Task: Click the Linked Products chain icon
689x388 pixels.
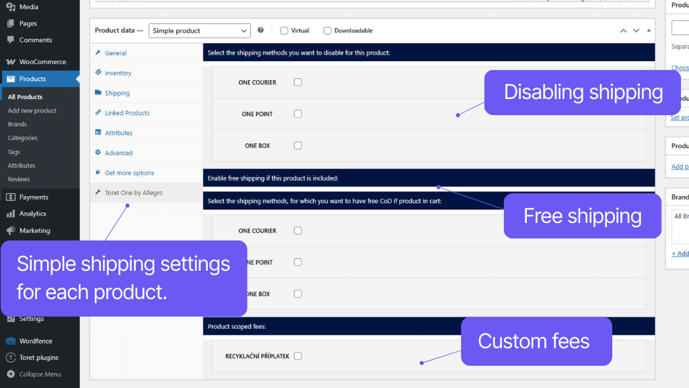Action: tap(98, 112)
